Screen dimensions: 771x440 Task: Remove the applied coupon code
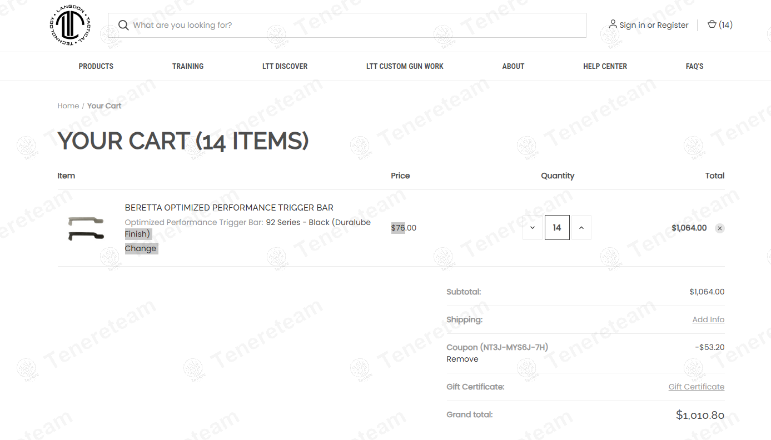(x=462, y=359)
